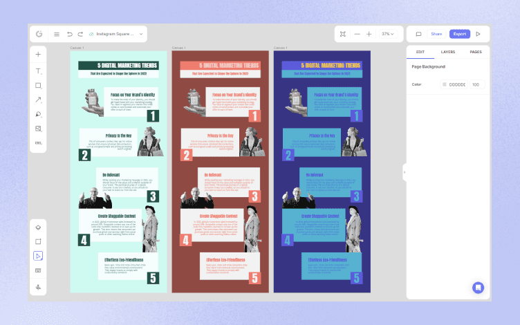Click the page background color swatch
Screen dimensions: 520x325
[445, 84]
